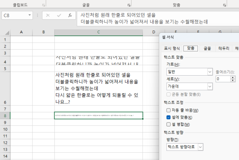Screen dimensions: 239x160
Task: Select column B header
Action: click(43, 32)
